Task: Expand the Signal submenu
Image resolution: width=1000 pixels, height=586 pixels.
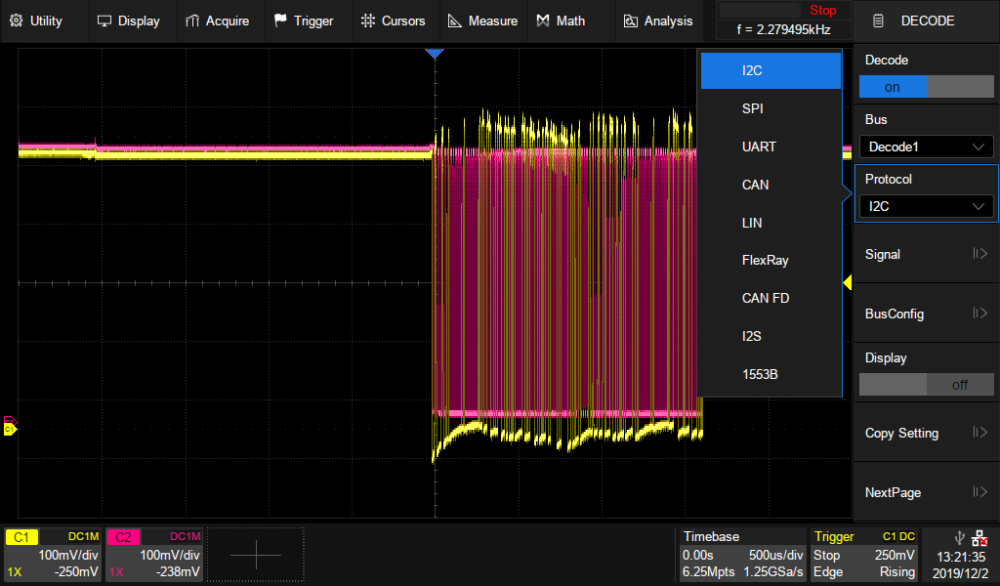Action: pos(926,254)
